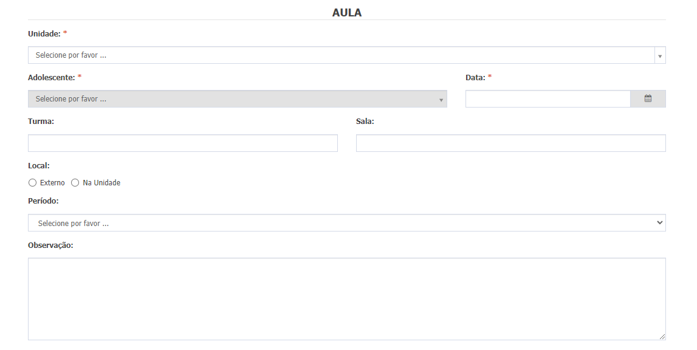Click the "Sala:" field label
Image resolution: width=697 pixels, height=350 pixels.
[365, 122]
